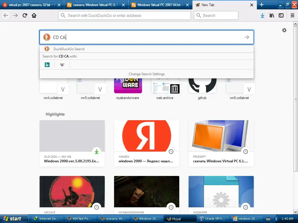Open a new tab with the plus button

tap(262, 5)
